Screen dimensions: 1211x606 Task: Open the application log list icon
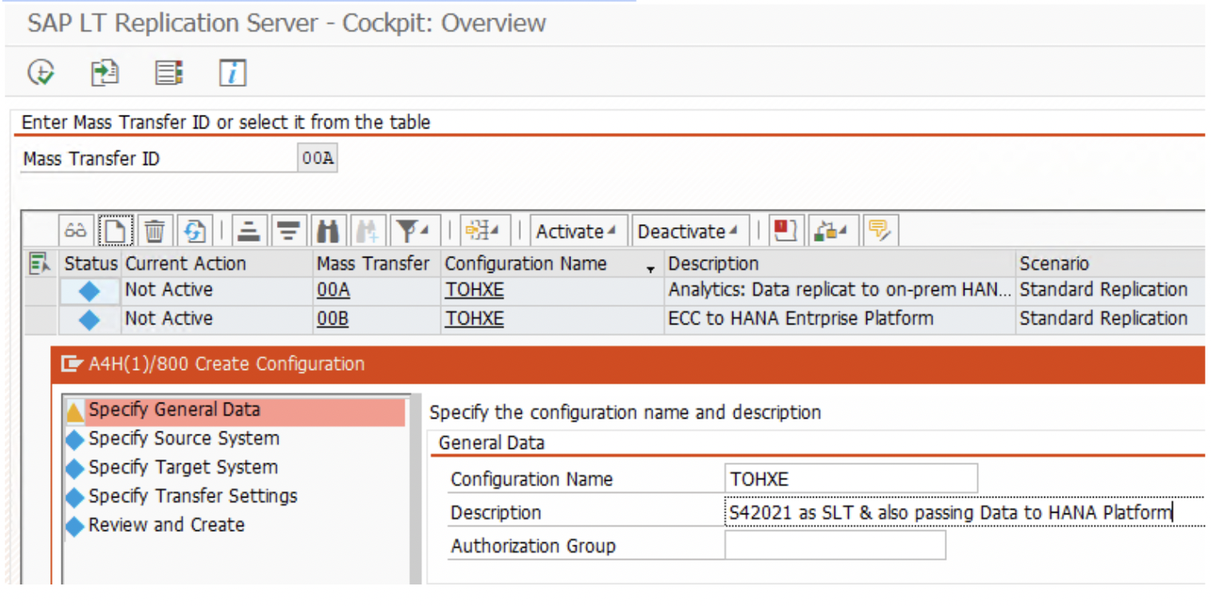[x=168, y=73]
